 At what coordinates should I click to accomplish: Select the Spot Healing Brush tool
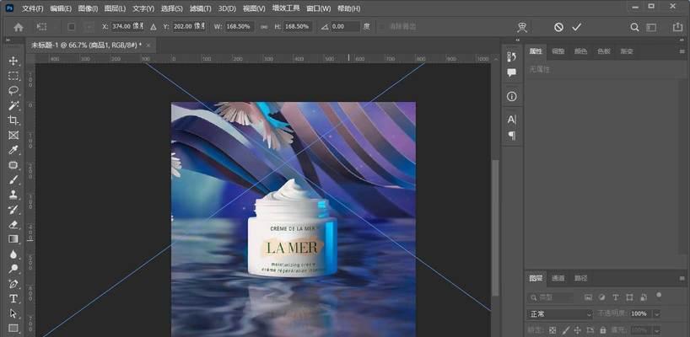coord(13,165)
